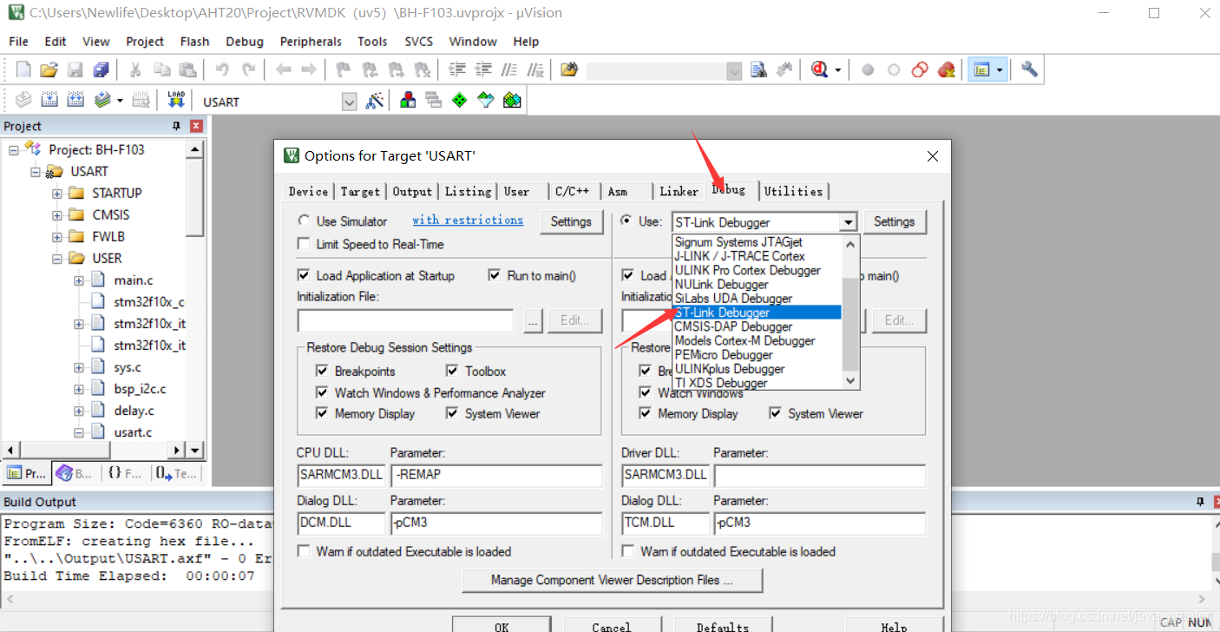Click the Insert Bookmark flag icon
1220x632 pixels.
pos(344,70)
